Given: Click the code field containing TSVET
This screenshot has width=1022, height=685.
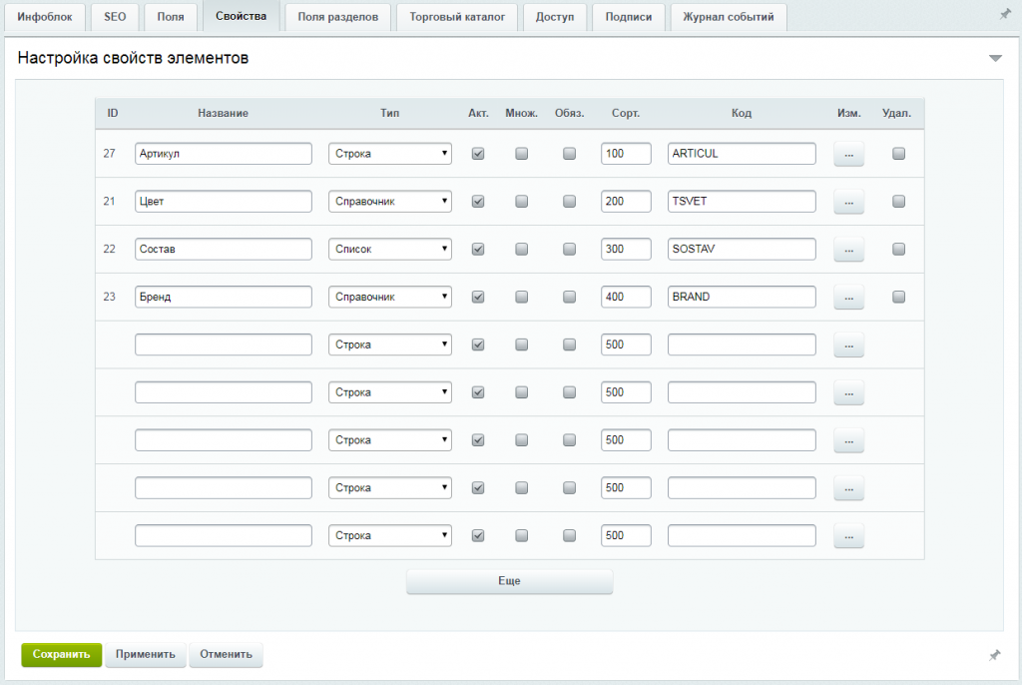Looking at the screenshot, I should [742, 202].
